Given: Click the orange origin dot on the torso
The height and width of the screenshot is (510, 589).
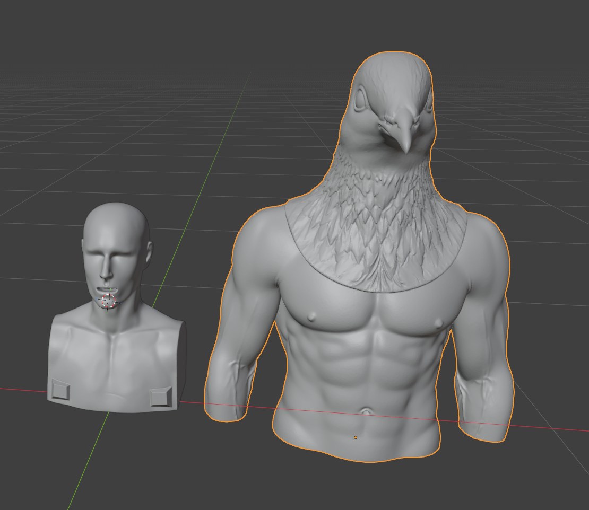Looking at the screenshot, I should (356, 437).
